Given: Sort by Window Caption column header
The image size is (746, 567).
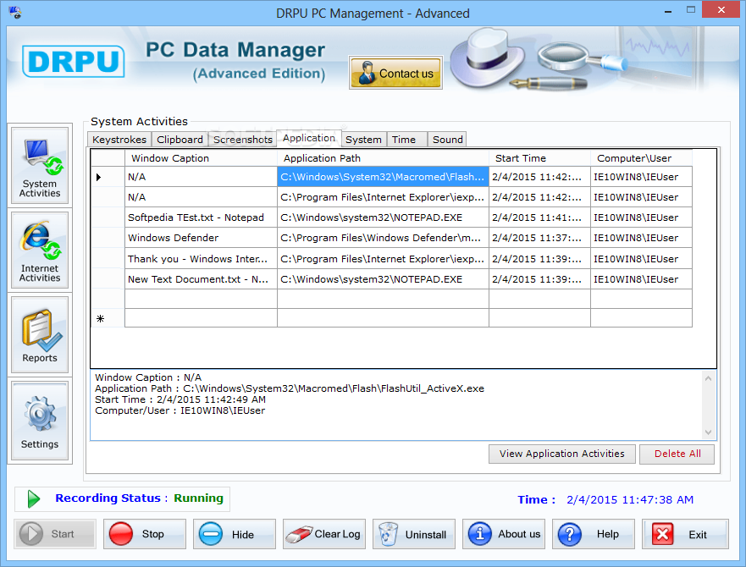Looking at the screenshot, I should tap(201, 158).
